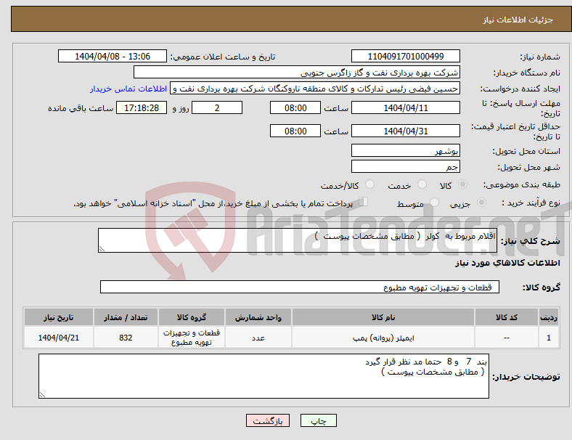572x440 pixels.
Task: Select the جزیی purchase type radio
Action: pyautogui.click(x=481, y=202)
